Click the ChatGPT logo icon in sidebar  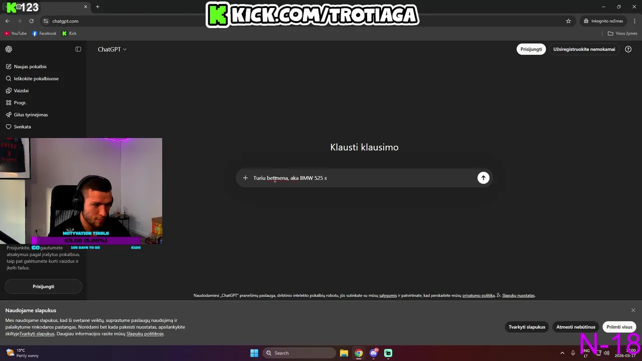pyautogui.click(x=9, y=49)
